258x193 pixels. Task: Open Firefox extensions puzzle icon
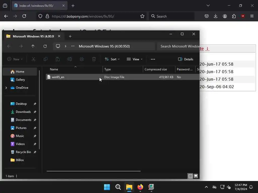point(234,16)
